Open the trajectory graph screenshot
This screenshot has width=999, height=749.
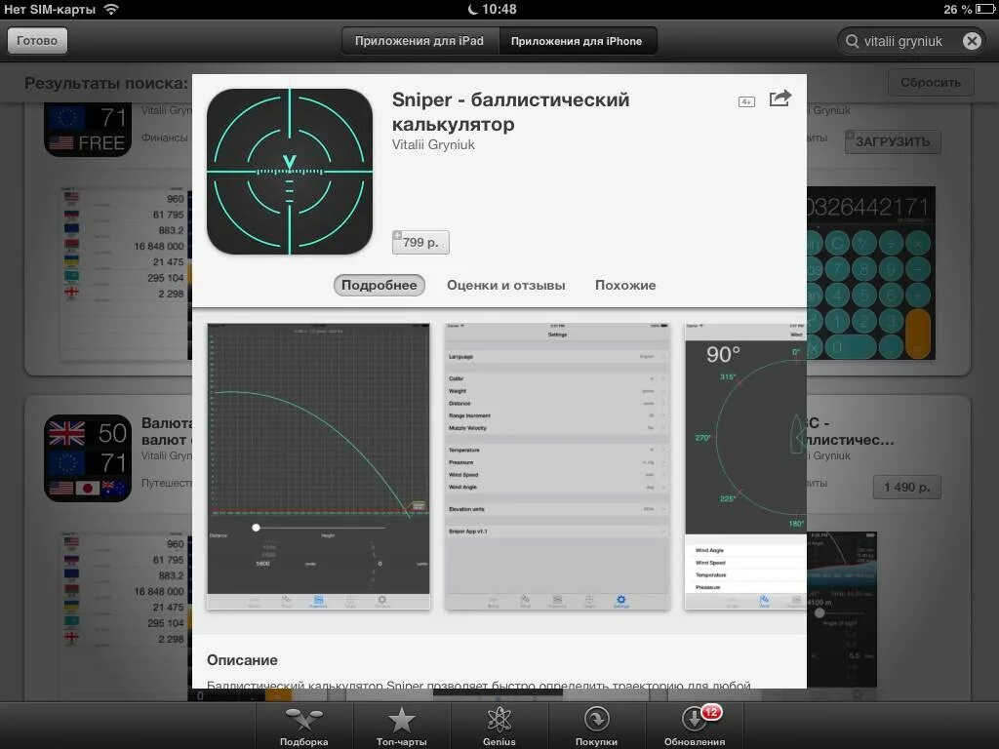pyautogui.click(x=319, y=466)
